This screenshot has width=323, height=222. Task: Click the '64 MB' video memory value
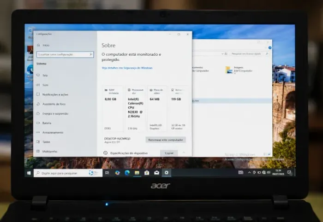coord(155,99)
